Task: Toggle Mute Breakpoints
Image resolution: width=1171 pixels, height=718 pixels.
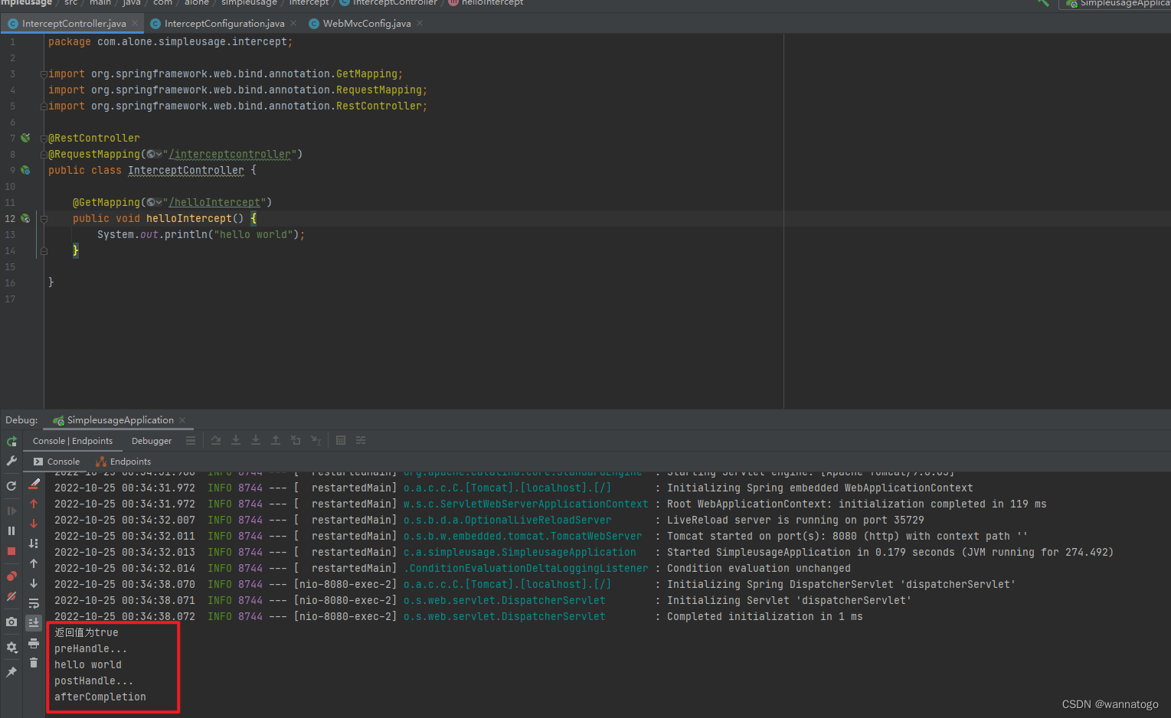Action: click(x=11, y=596)
